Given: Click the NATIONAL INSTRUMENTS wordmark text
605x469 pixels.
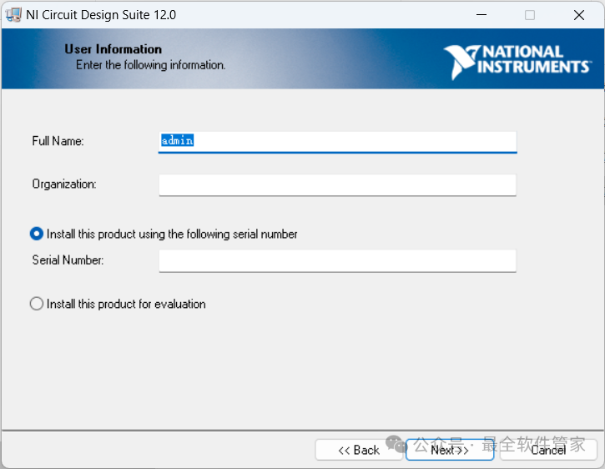Looking at the screenshot, I should 532,59.
